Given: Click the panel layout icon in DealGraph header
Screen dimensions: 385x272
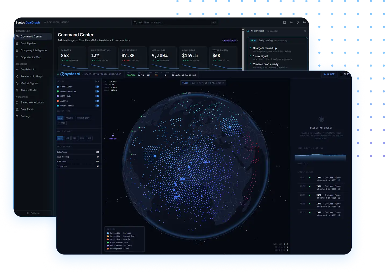Looking at the screenshot, I should click(x=285, y=22).
